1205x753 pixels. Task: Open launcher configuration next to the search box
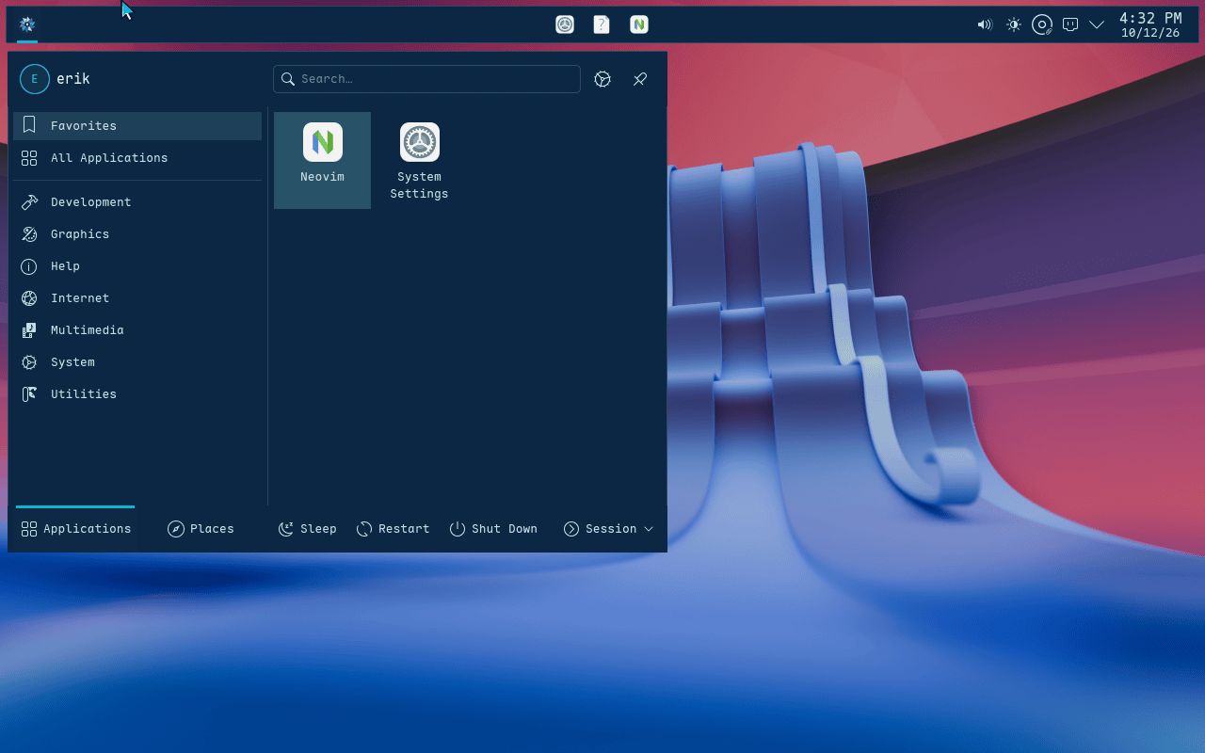[602, 79]
